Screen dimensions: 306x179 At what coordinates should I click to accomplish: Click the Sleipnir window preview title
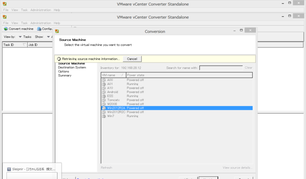coord(34,169)
